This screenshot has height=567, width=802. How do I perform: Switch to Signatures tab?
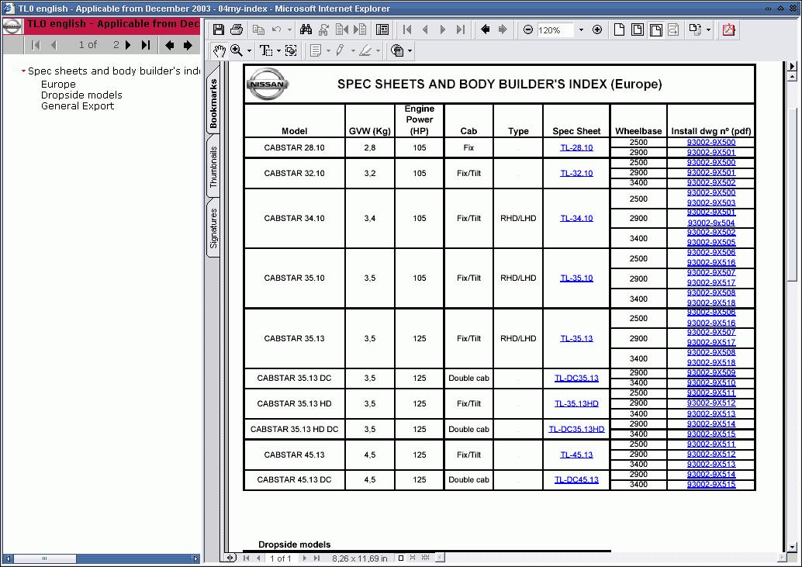213,228
